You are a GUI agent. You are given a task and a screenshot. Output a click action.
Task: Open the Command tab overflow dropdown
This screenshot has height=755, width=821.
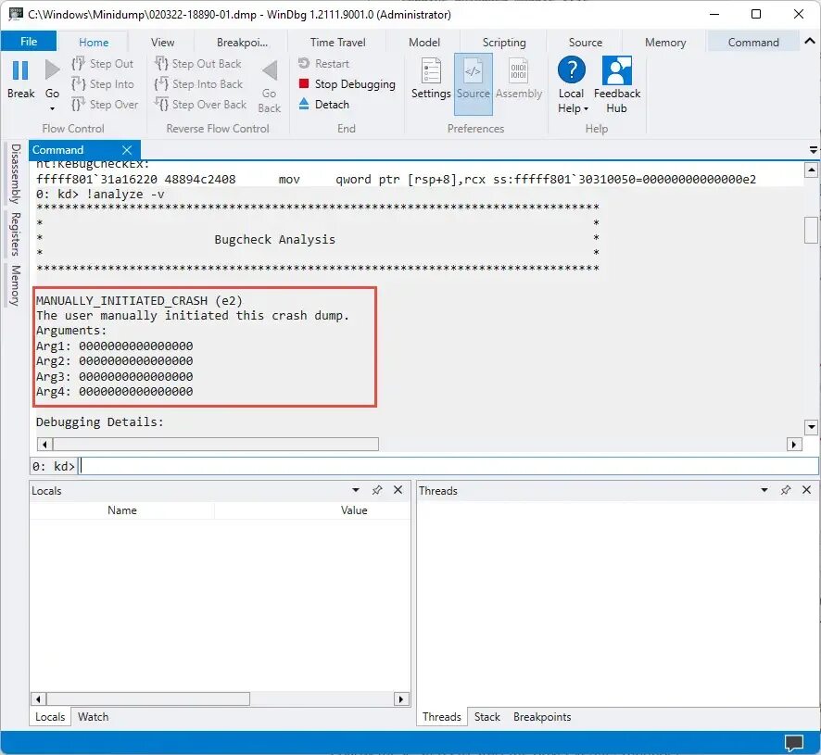[x=814, y=150]
